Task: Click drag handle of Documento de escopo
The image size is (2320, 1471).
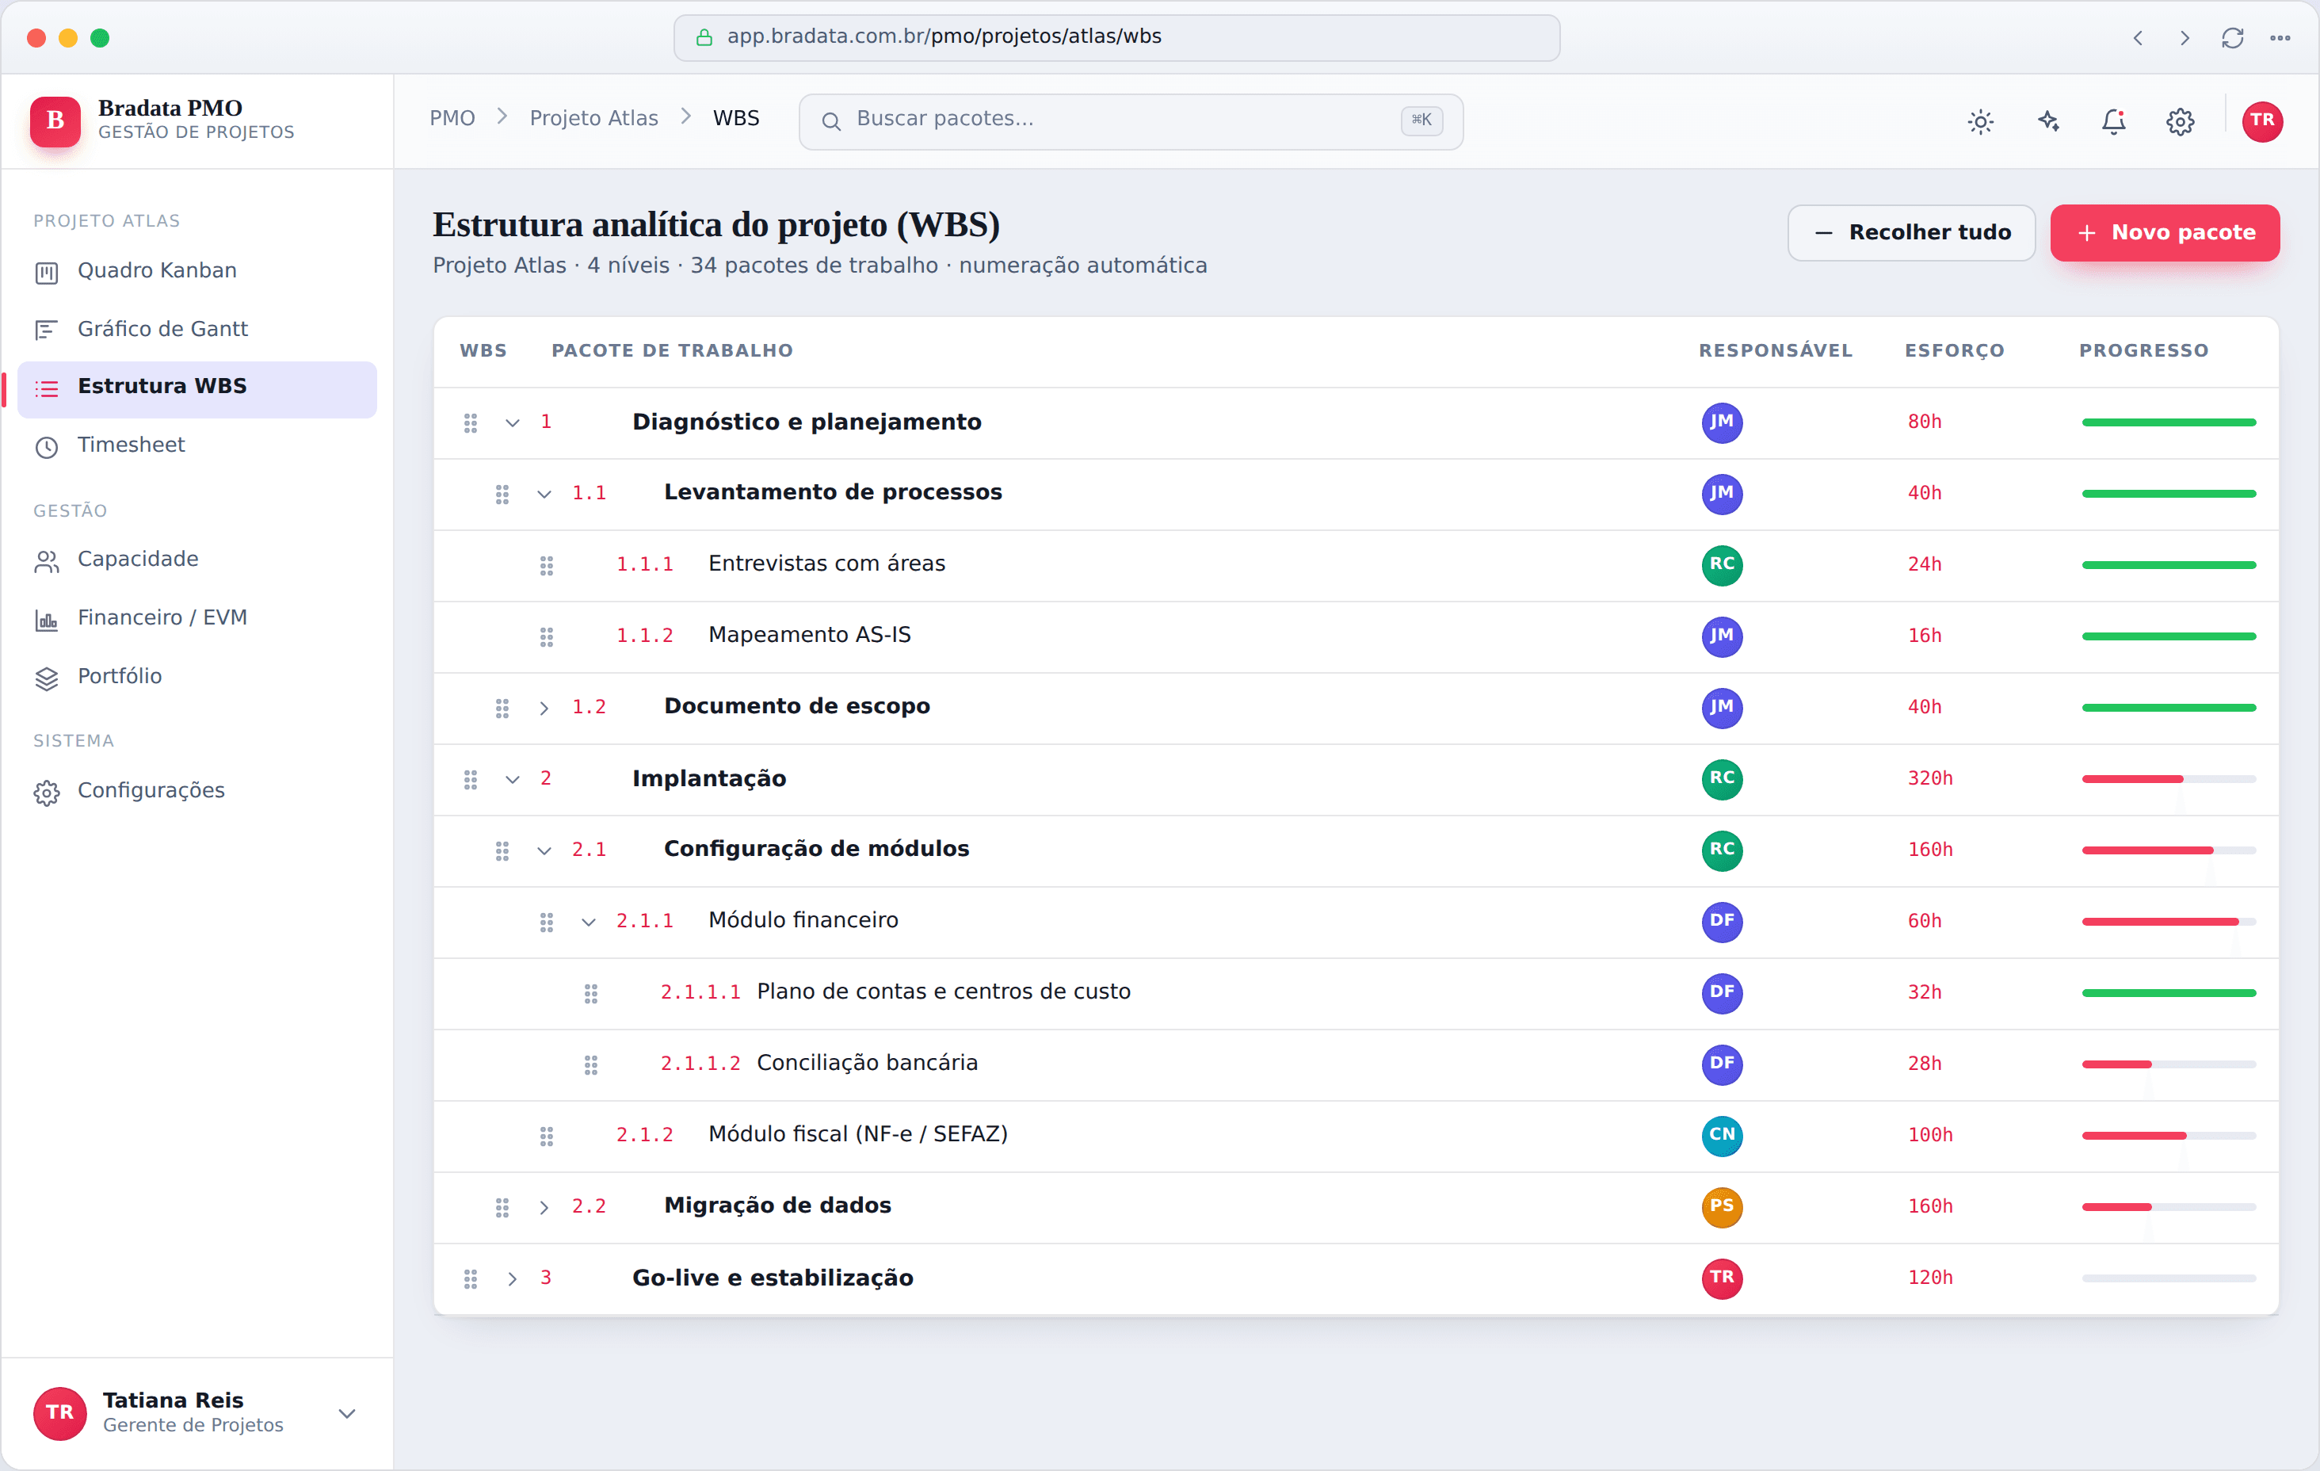Action: click(x=502, y=708)
